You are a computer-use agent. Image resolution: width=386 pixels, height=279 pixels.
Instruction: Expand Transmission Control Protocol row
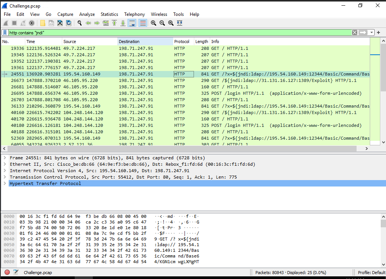[5, 177]
